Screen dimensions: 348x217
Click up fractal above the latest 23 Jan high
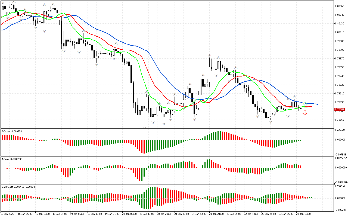(x=294, y=97)
